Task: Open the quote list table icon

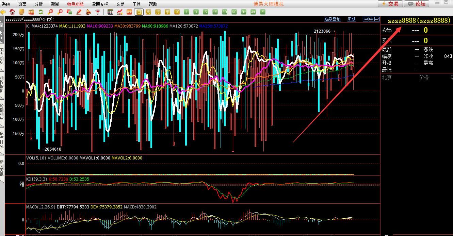Action: pyautogui.click(x=110, y=12)
